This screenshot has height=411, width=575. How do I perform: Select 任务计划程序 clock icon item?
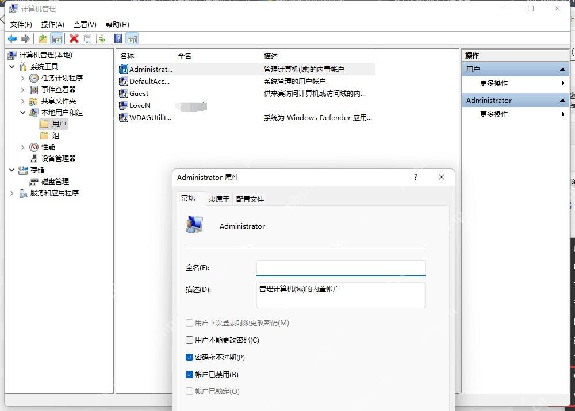point(34,78)
